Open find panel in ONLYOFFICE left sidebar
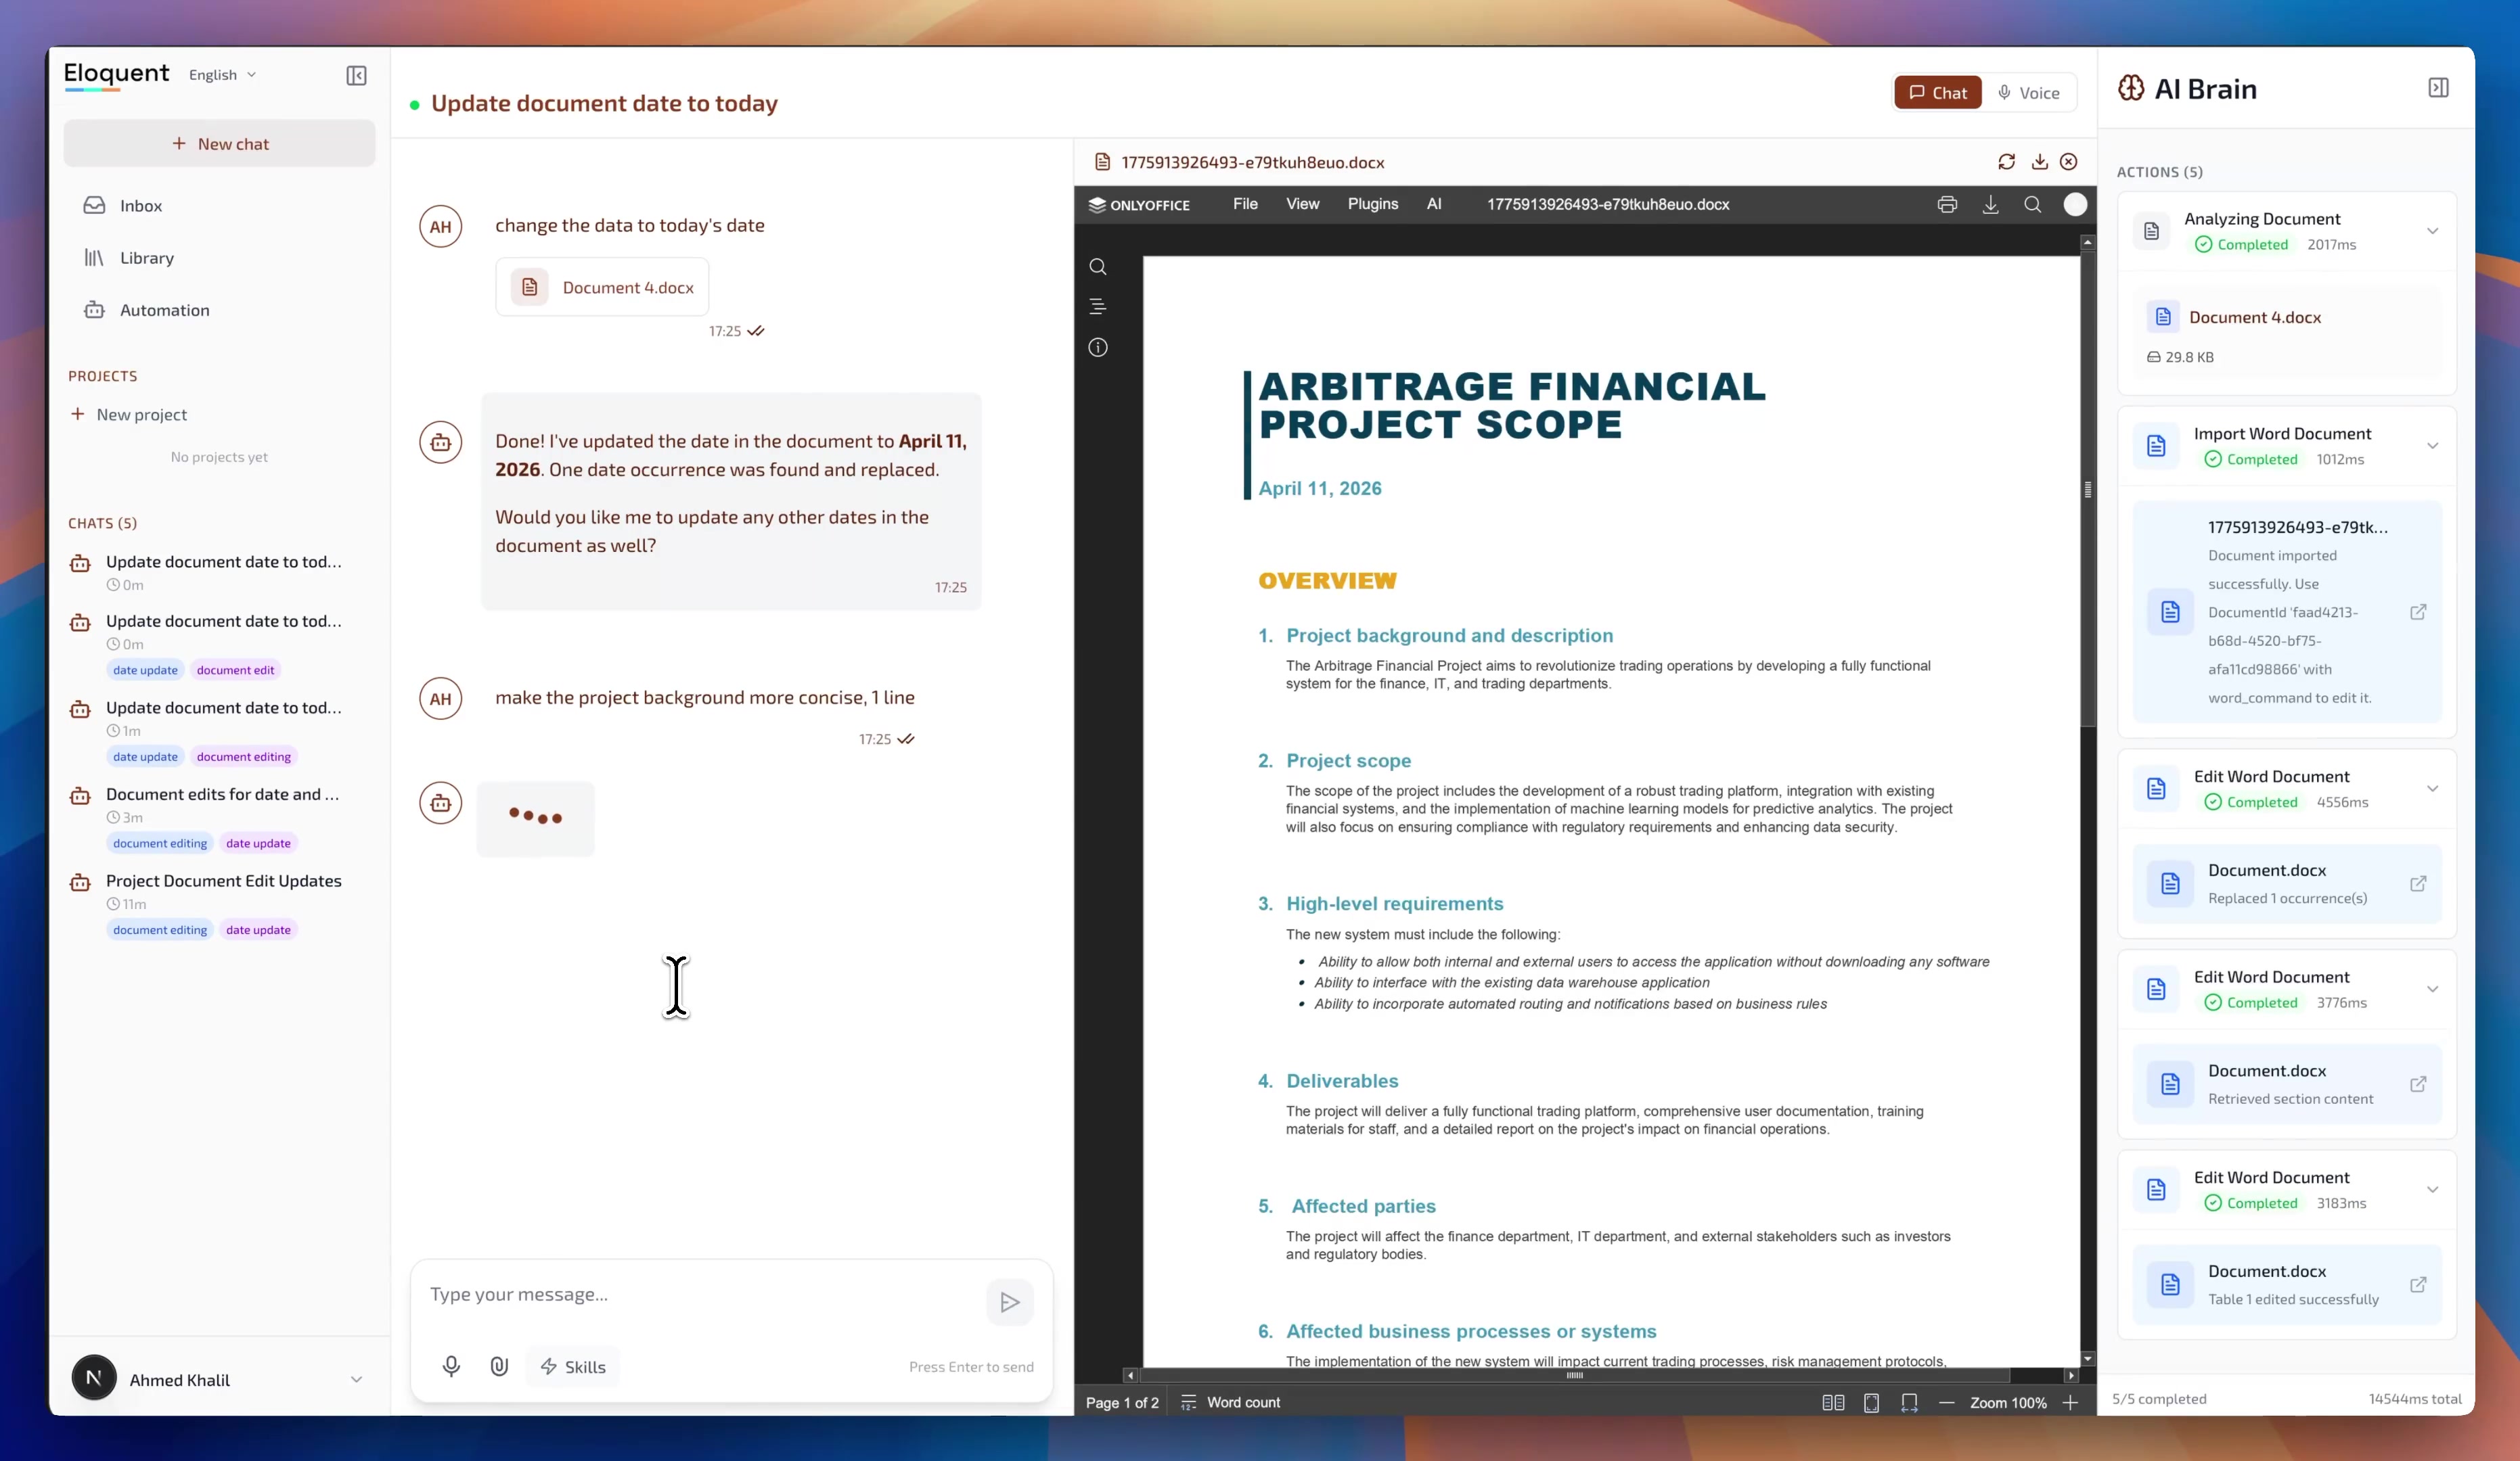Viewport: 2520px width, 1461px height. (x=1098, y=266)
